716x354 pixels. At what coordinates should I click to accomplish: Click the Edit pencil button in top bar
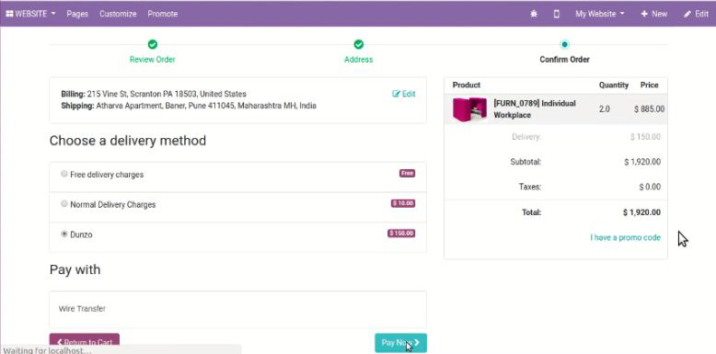696,14
